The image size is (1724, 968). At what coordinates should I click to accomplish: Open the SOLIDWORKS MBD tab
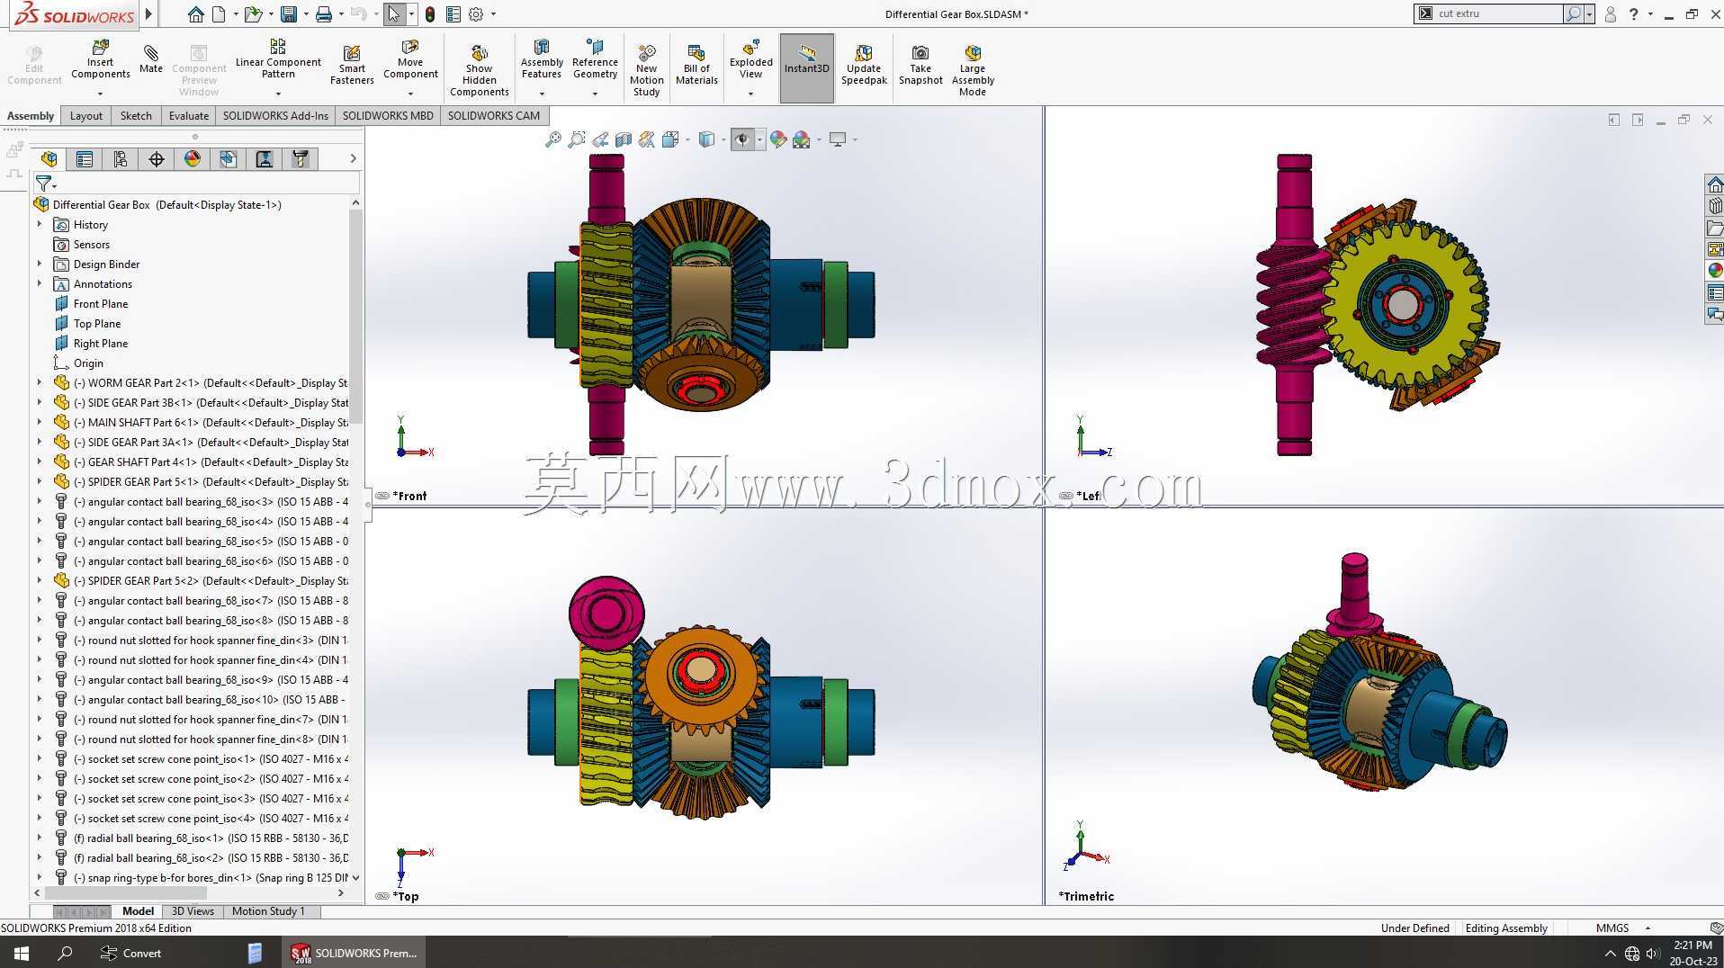coord(388,116)
